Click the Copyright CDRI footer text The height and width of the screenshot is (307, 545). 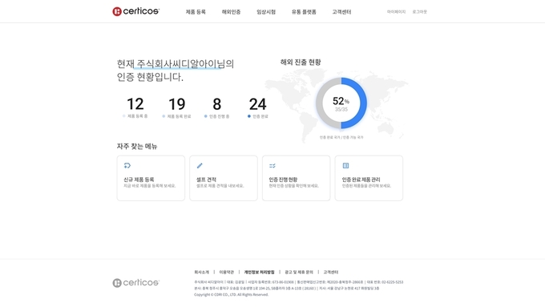pyautogui.click(x=231, y=294)
